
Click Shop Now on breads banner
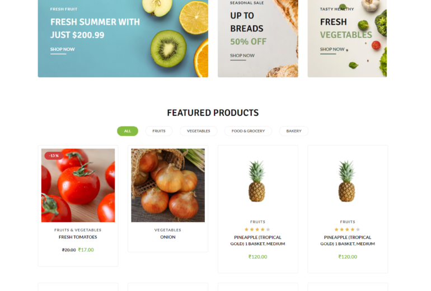[x=242, y=55]
